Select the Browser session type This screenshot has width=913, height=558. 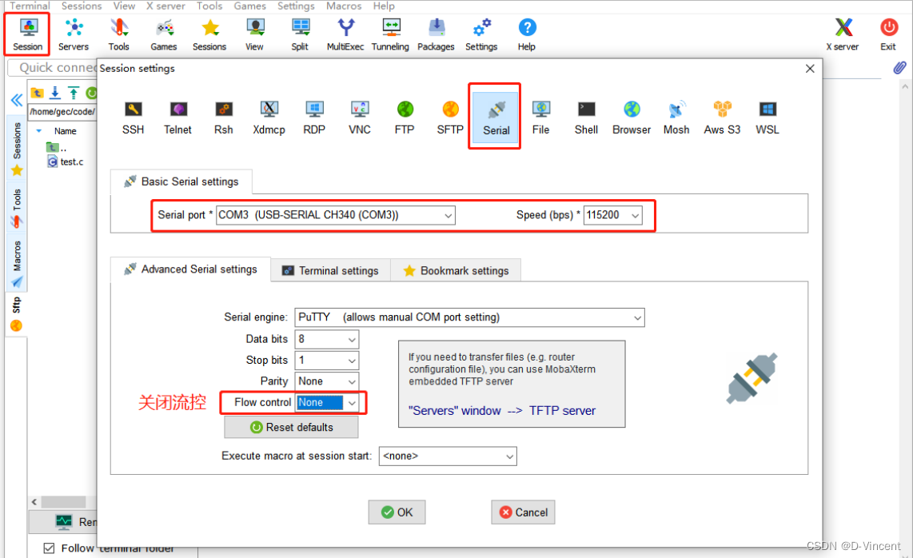pyautogui.click(x=632, y=117)
